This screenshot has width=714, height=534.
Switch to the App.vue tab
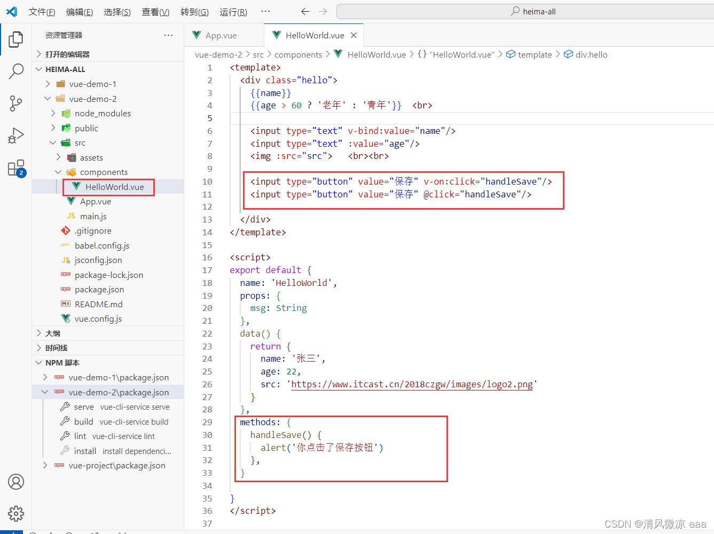[224, 35]
